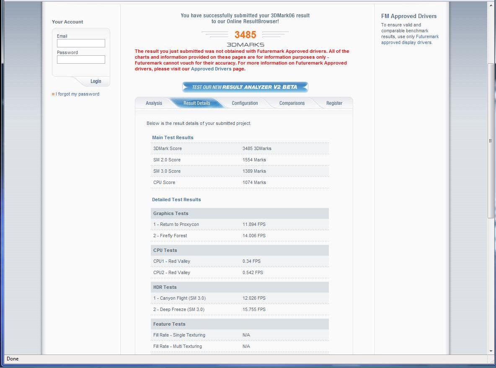Viewport: 496px width, 368px height.
Task: Select the '0.34 FPS' value
Action: pos(251,262)
